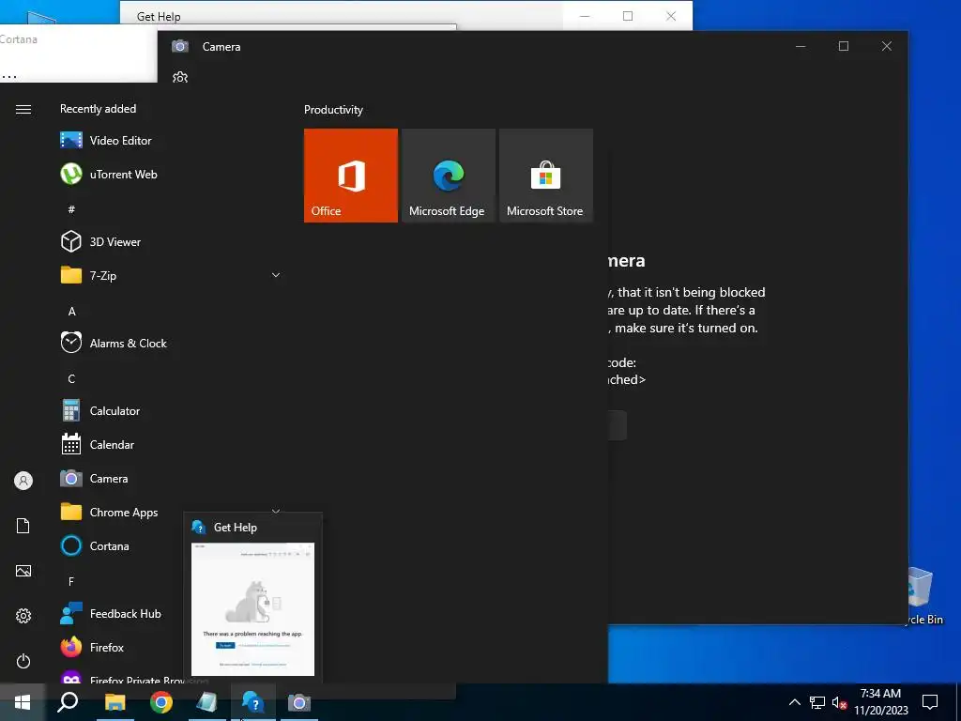Switch to Get Help taskbar icon

[253, 702]
